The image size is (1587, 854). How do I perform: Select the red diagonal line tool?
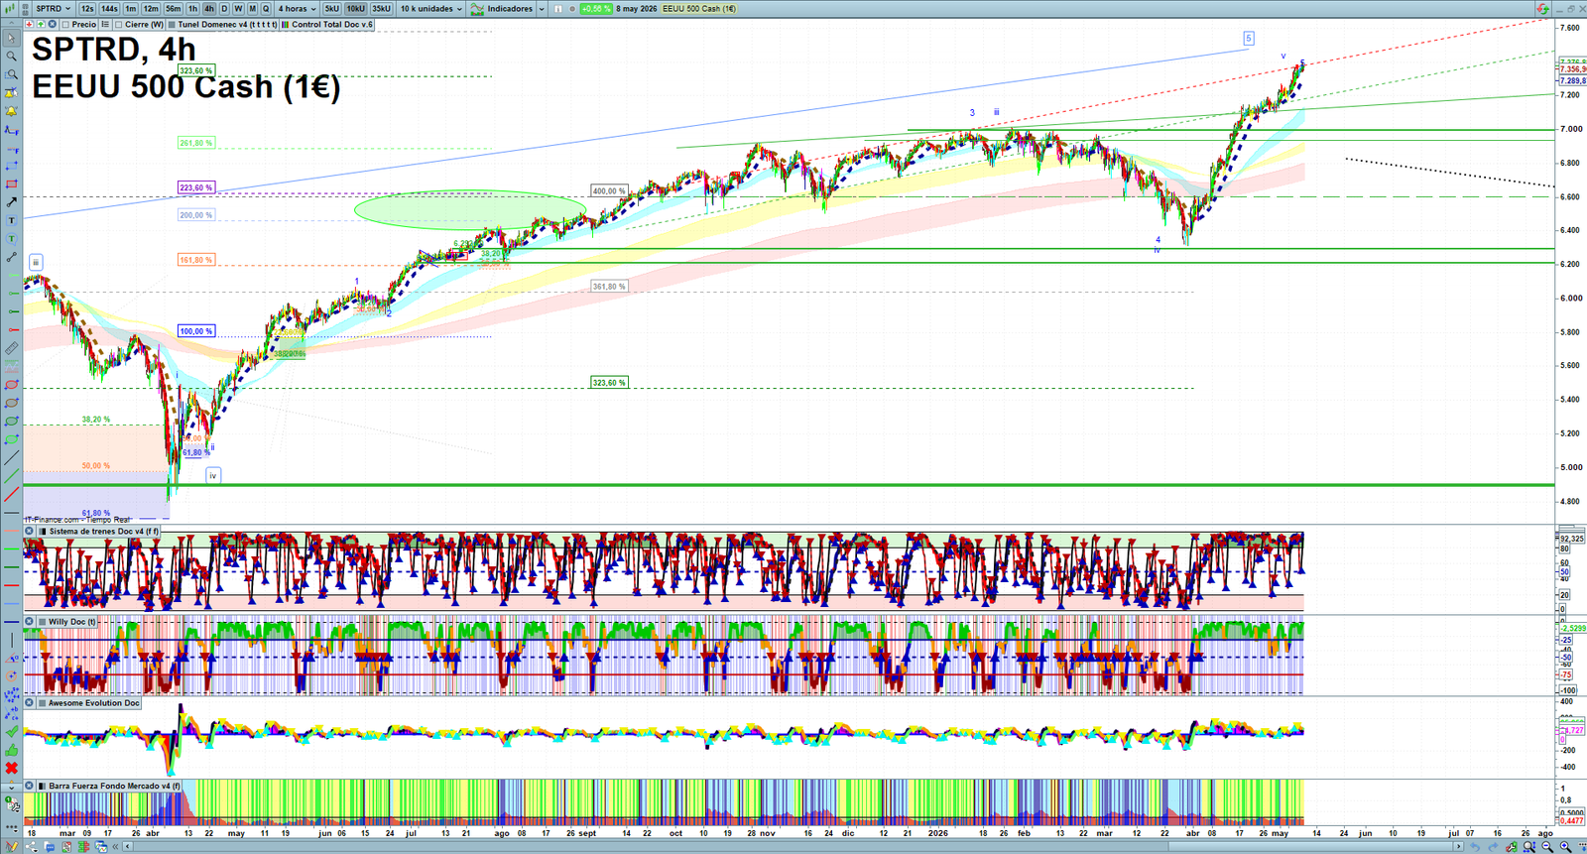coord(12,496)
